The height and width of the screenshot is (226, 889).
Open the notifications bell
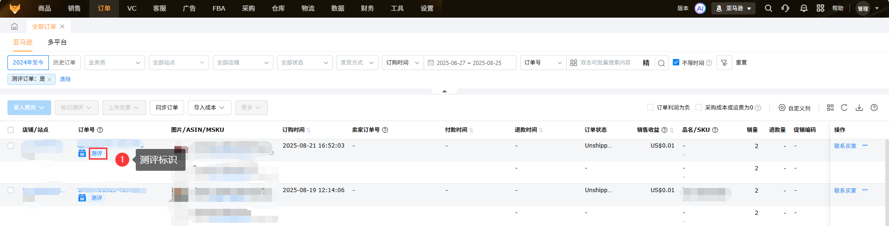(x=803, y=8)
